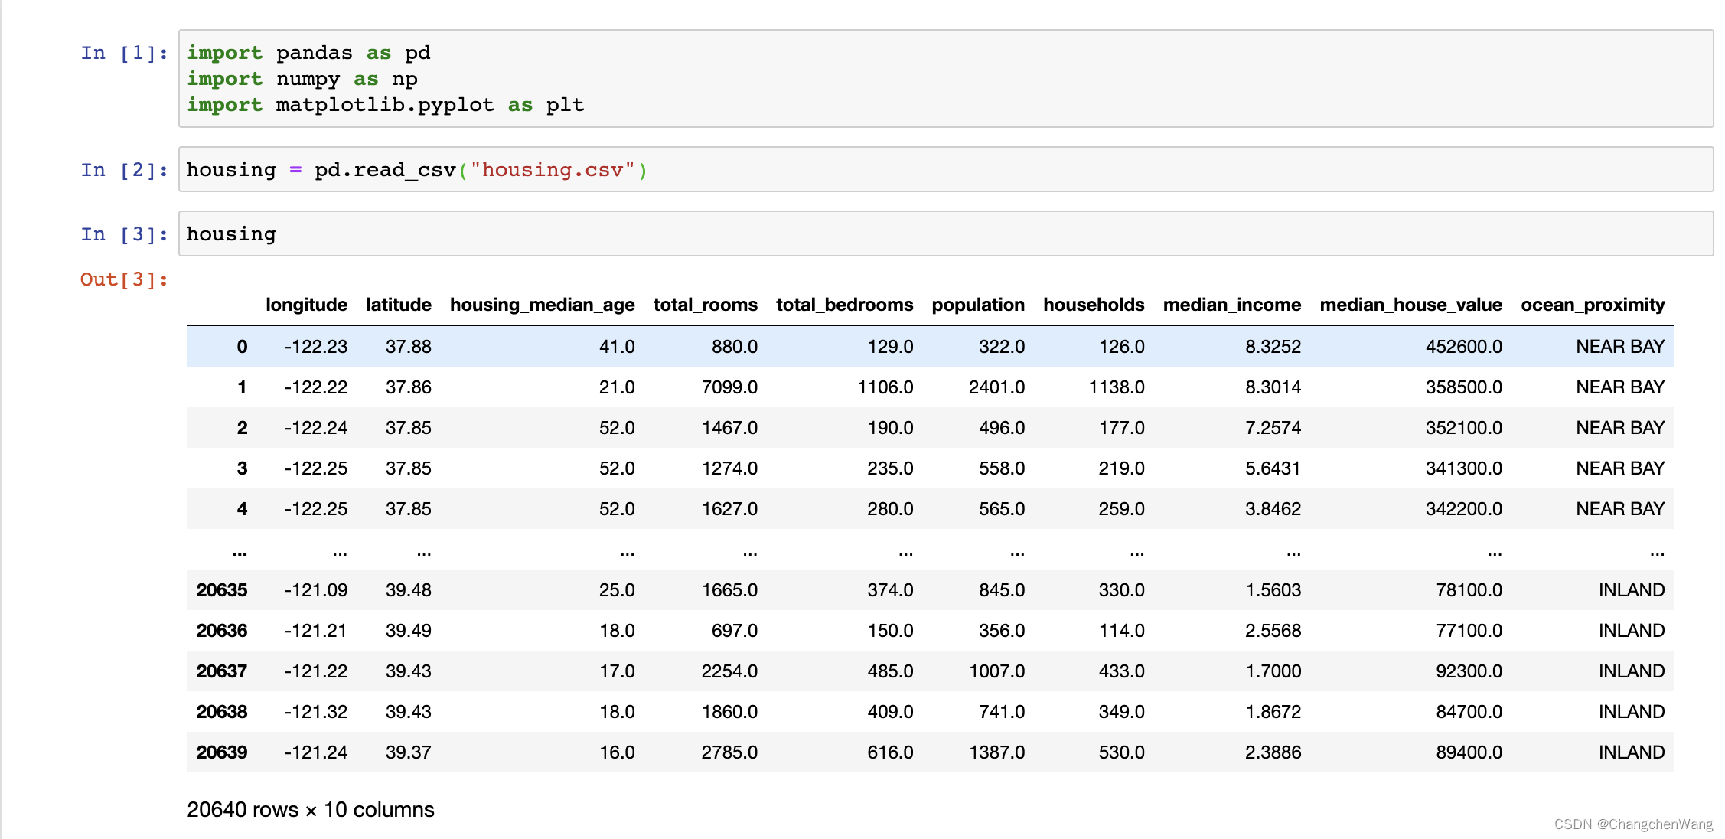Click the In [1] prompt label
Image resolution: width=1725 pixels, height=839 pixels.
124,53
